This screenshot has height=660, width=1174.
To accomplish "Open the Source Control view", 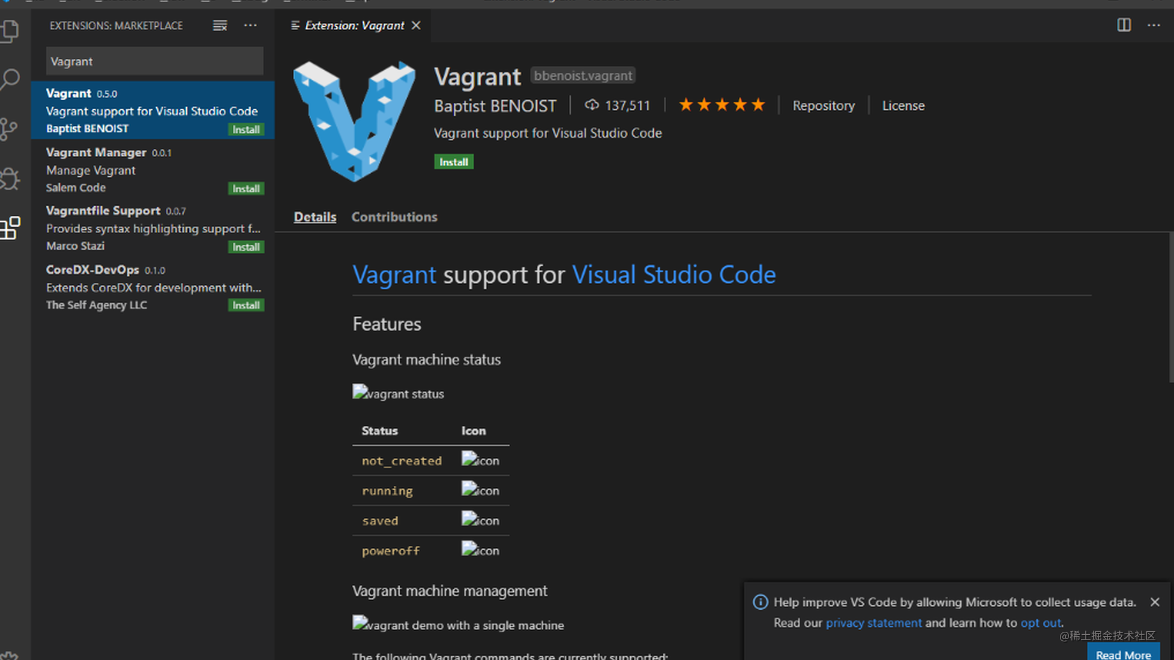I will [9, 129].
